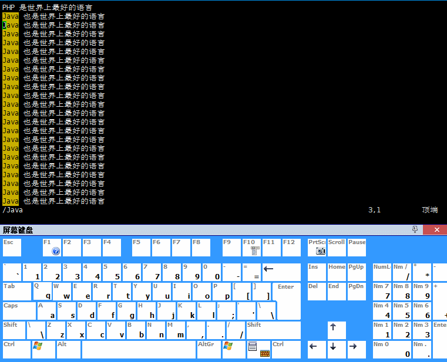Click the F5 function key

141,248
